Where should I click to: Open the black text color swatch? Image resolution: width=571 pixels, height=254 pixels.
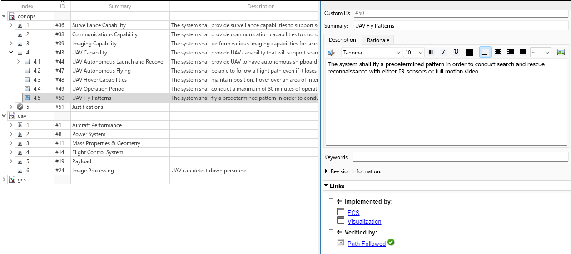(469, 52)
